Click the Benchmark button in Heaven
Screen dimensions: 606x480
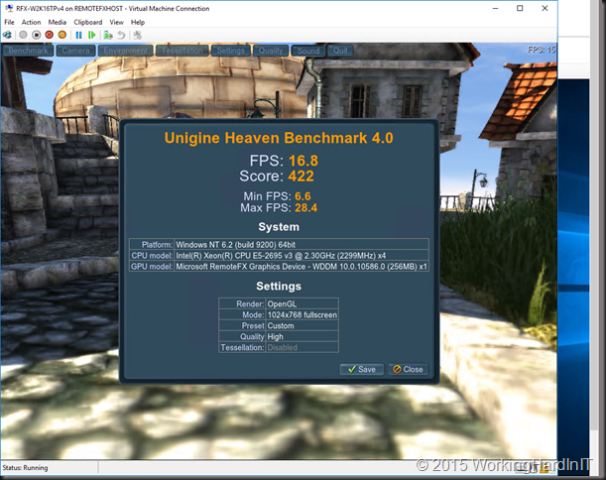[x=28, y=51]
